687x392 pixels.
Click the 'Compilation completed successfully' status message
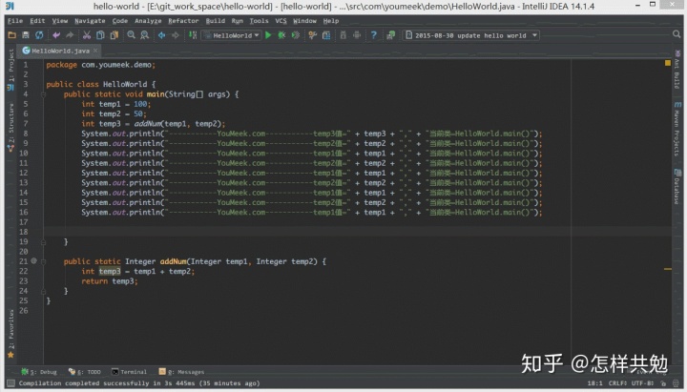click(x=139, y=383)
